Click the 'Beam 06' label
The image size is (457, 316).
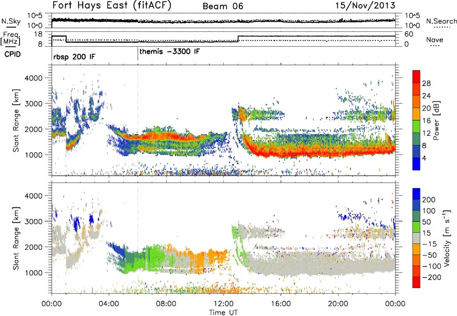pos(223,6)
